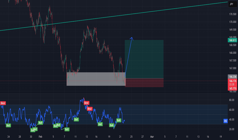Select the RSI indicator badge
This screenshot has width=238, height=140.
coord(225,121)
